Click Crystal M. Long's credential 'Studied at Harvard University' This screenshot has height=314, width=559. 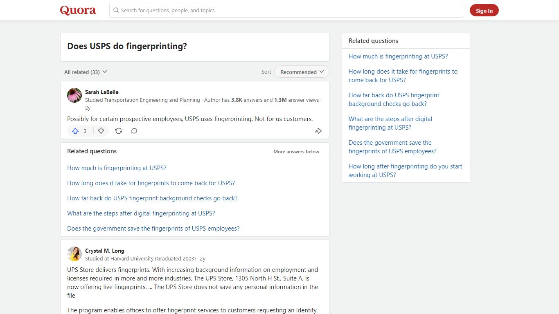pyautogui.click(x=140, y=259)
